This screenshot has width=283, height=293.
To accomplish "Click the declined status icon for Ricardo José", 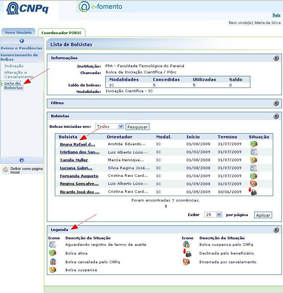I will pyautogui.click(x=253, y=192).
